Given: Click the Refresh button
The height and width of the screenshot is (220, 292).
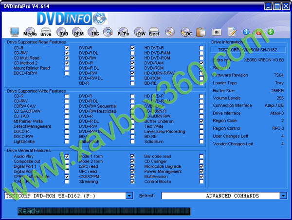Looking at the screenshot, I should click(x=147, y=196).
